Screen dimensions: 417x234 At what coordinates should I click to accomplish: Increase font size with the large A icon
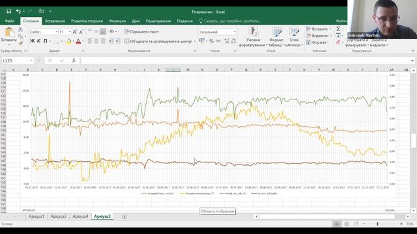coord(75,32)
